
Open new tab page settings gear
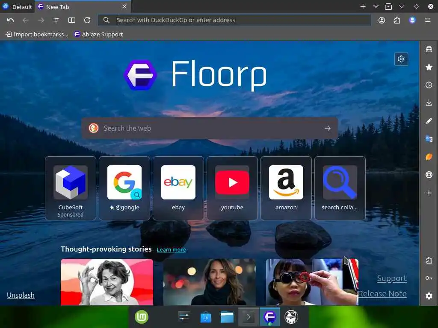click(401, 59)
